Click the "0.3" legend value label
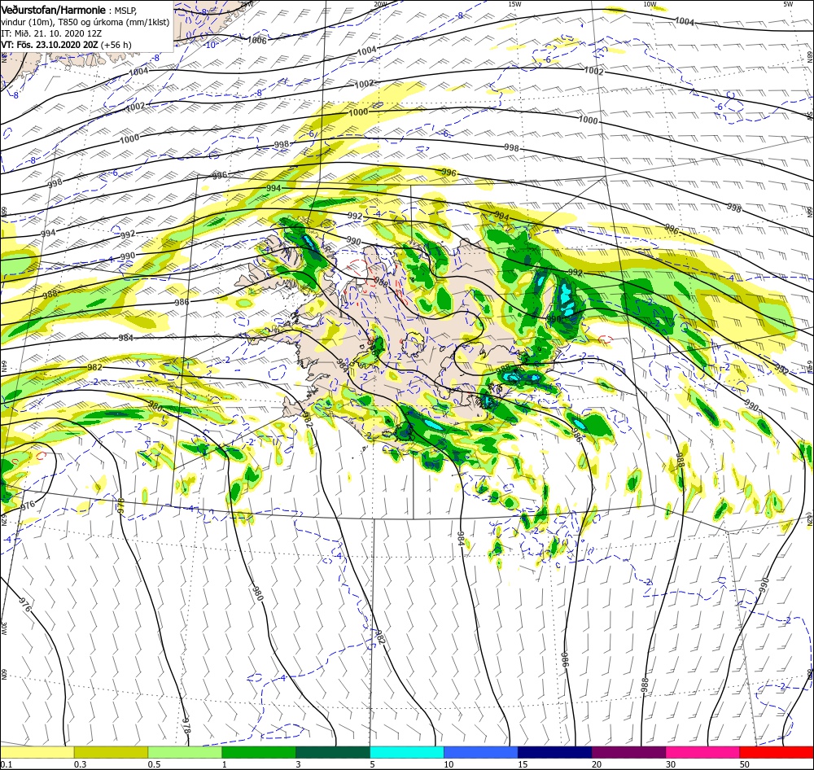The image size is (814, 770). pyautogui.click(x=80, y=763)
